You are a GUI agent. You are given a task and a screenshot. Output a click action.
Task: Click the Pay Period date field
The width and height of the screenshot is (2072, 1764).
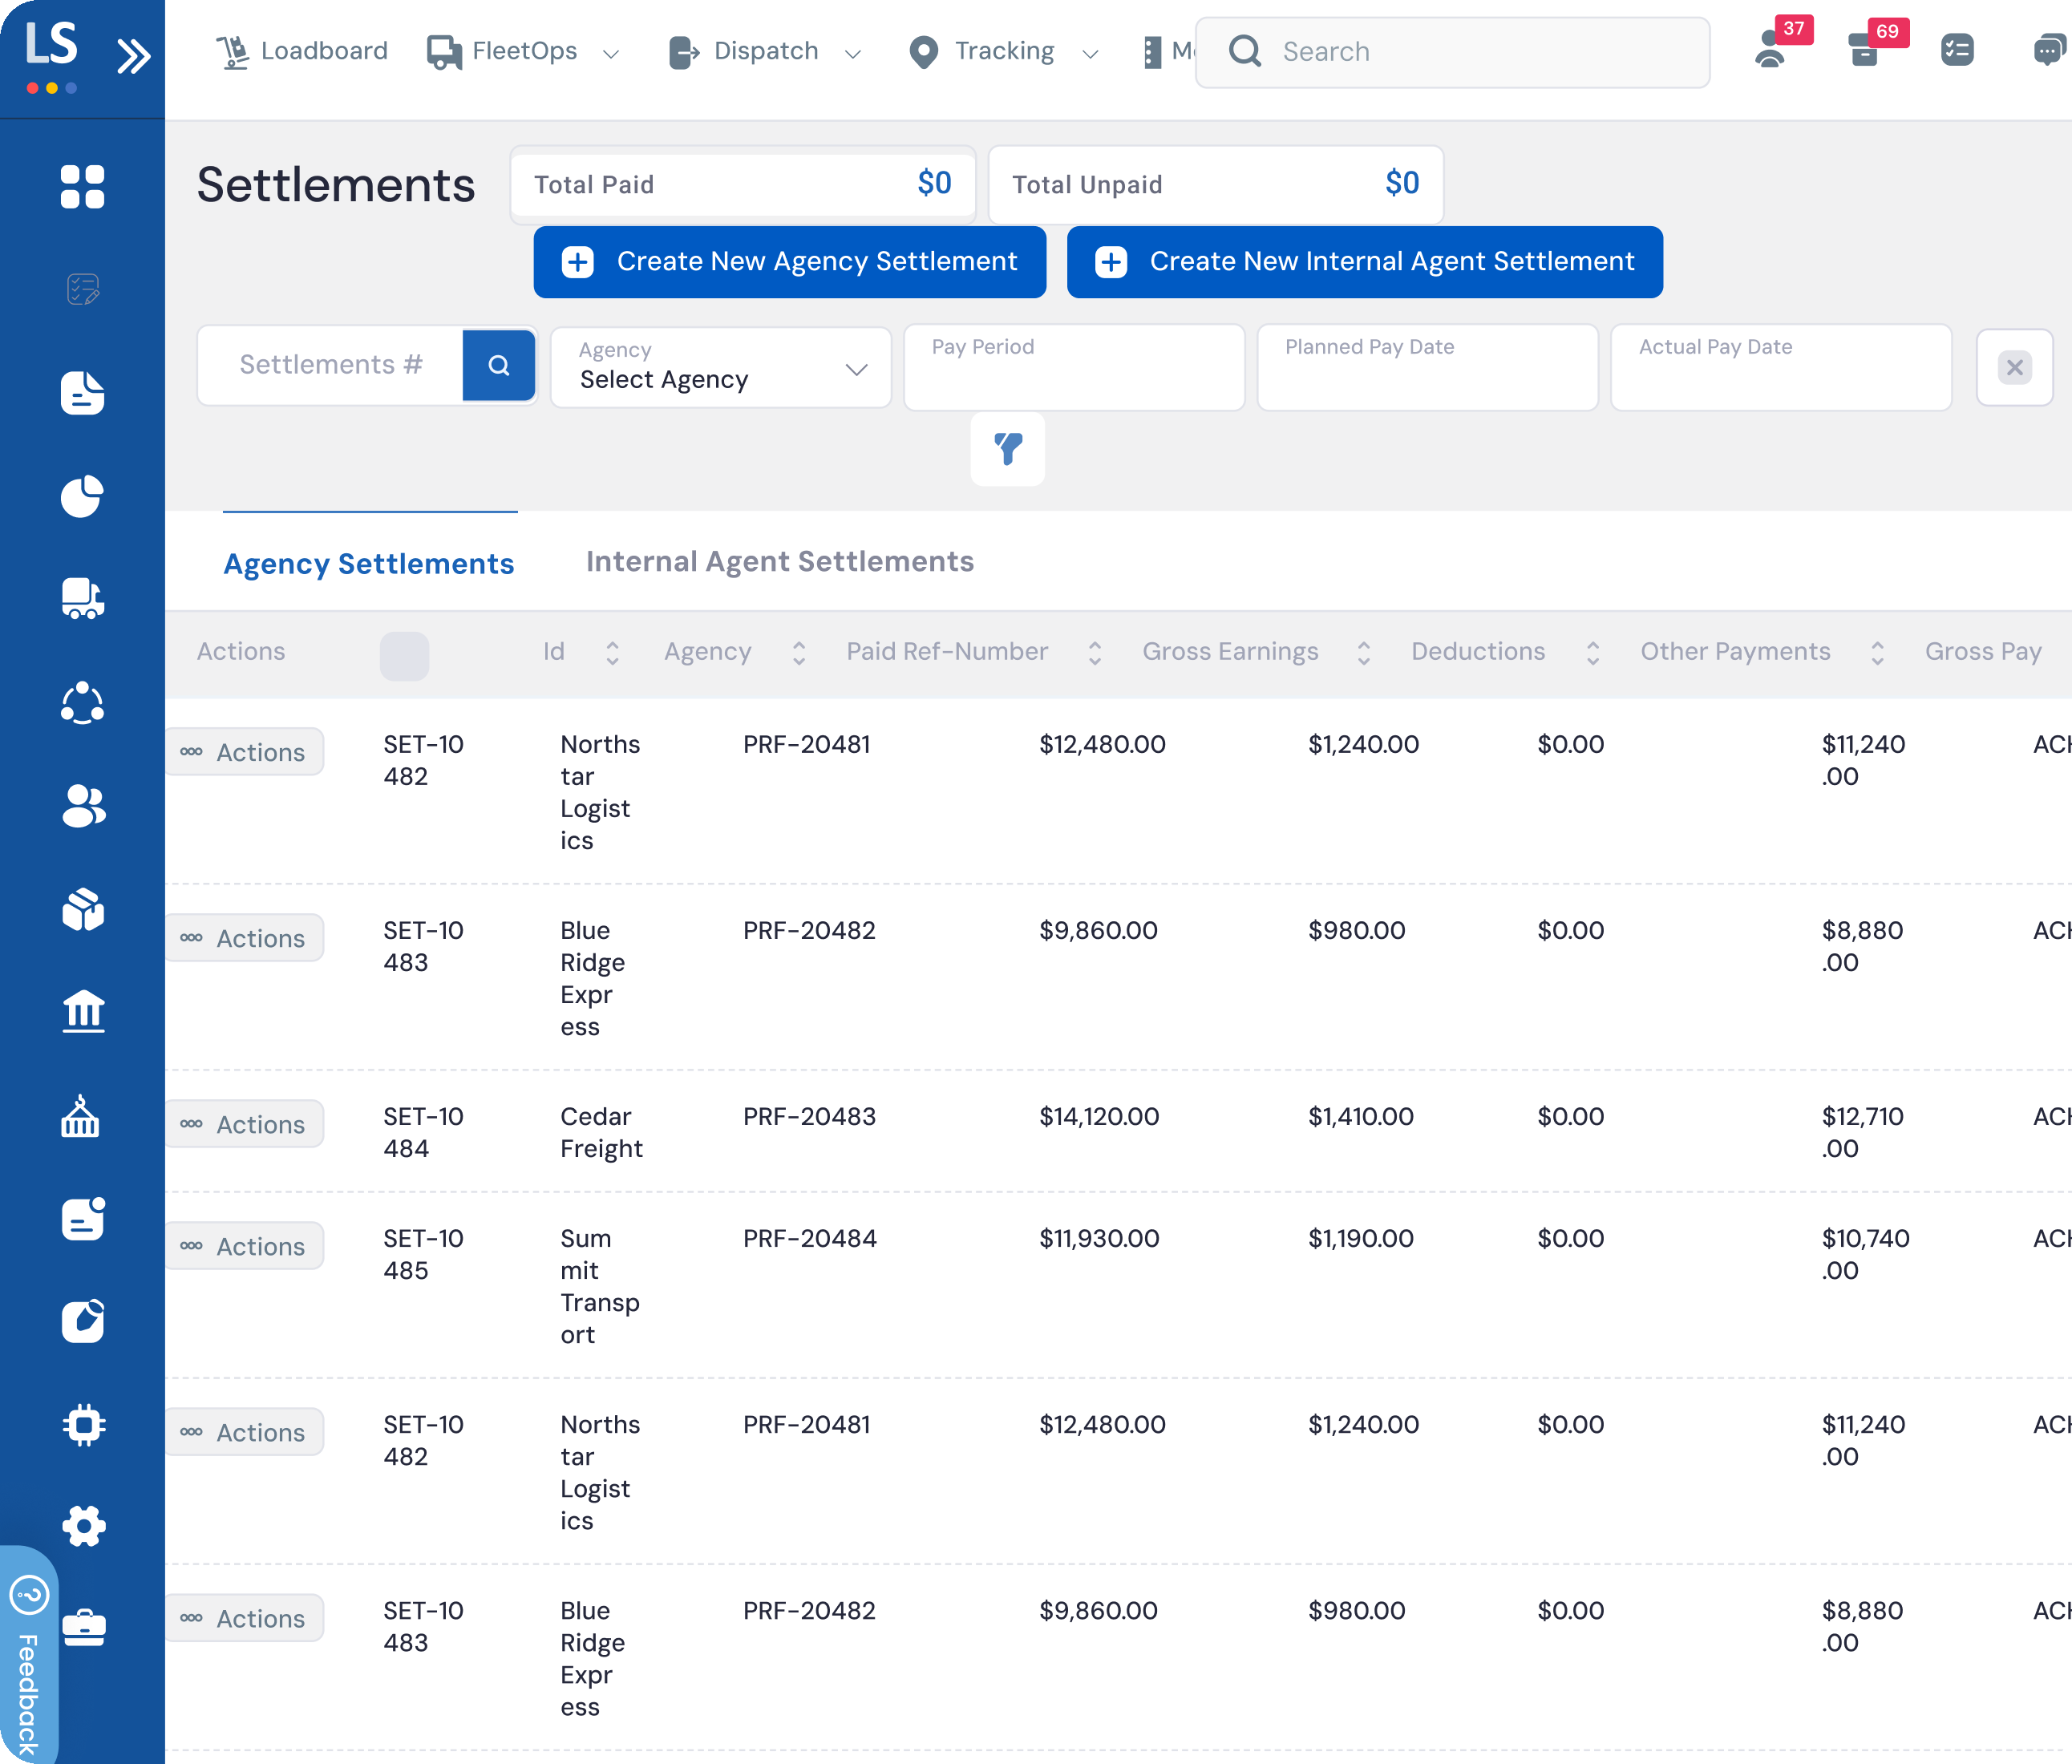[1074, 367]
